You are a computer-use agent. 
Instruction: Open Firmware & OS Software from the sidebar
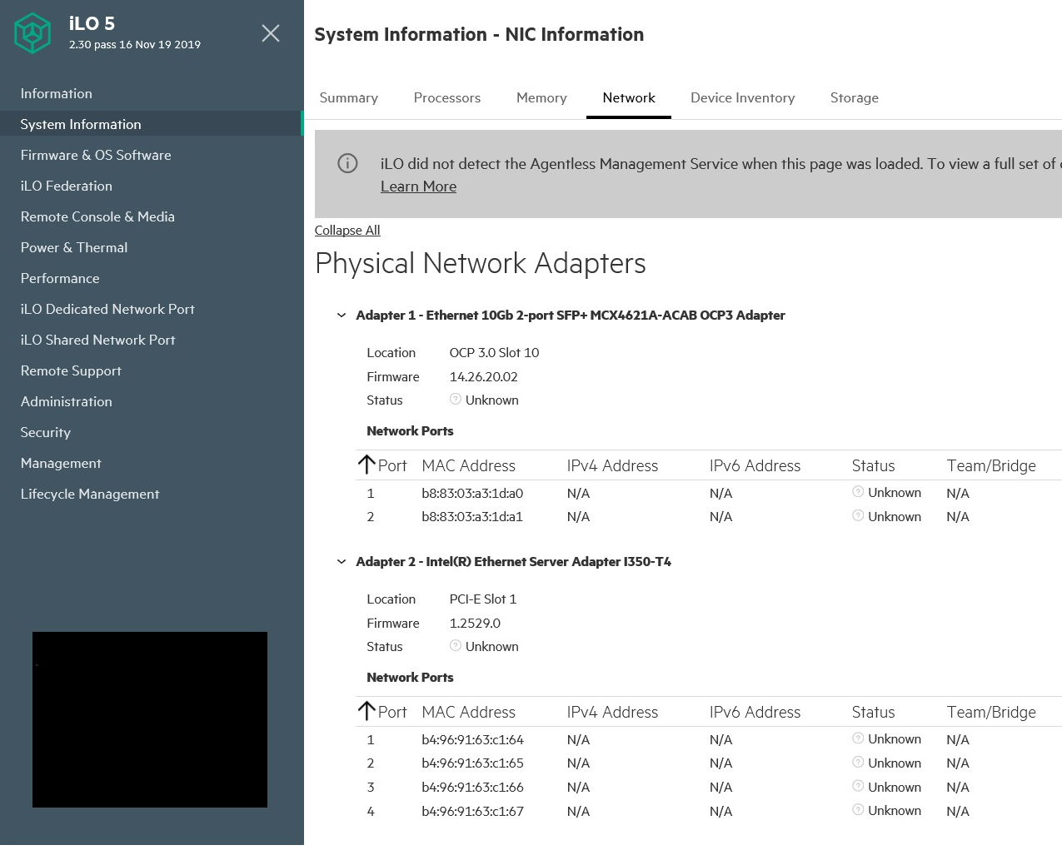[x=96, y=155]
